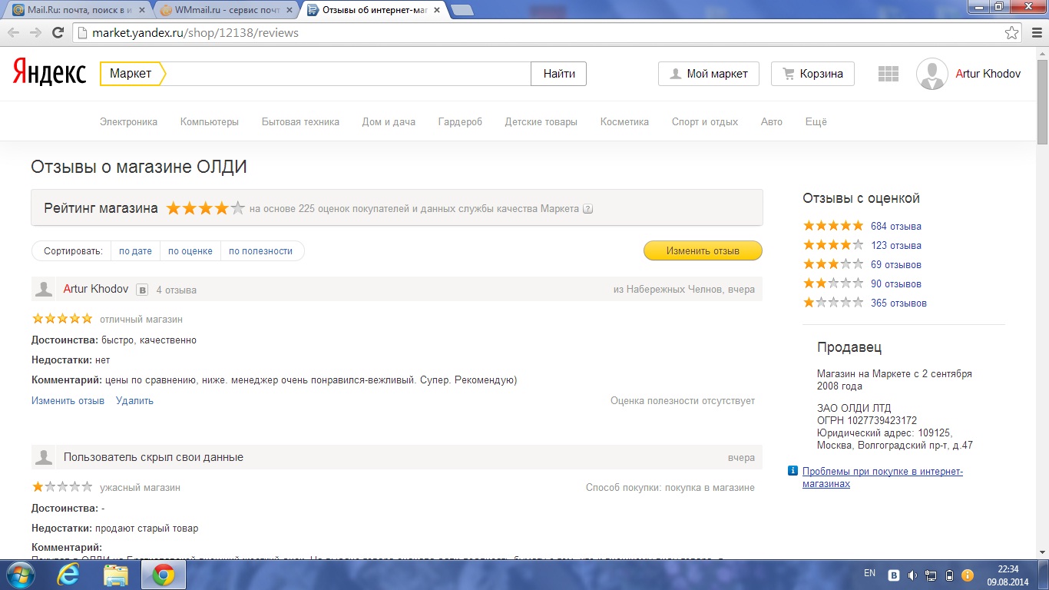Click the browser forward arrow

tap(35, 33)
